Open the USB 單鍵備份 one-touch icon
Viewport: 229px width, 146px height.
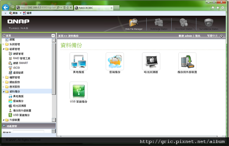[x=78, y=91]
